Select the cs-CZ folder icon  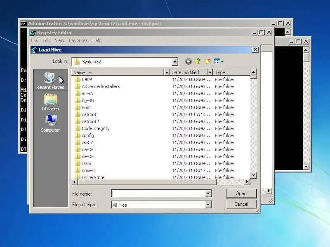78,142
